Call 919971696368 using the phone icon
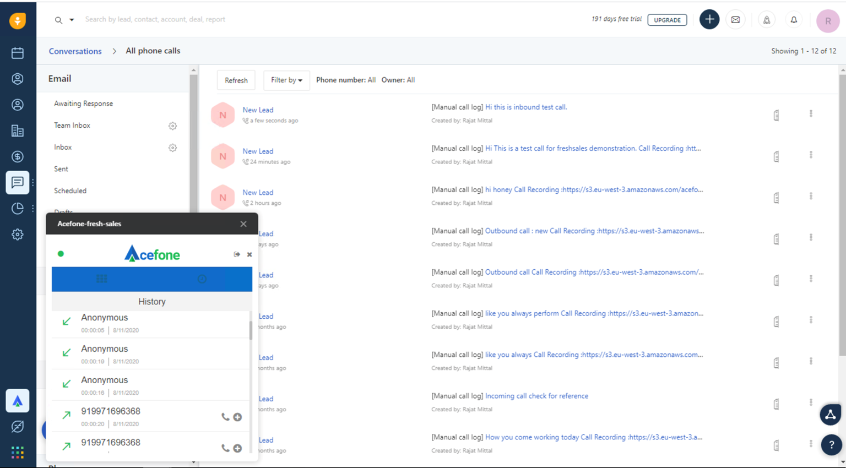The width and height of the screenshot is (846, 468). tap(225, 417)
